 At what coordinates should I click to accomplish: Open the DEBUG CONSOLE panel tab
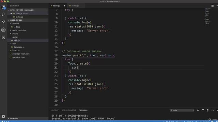[x=69, y=110]
